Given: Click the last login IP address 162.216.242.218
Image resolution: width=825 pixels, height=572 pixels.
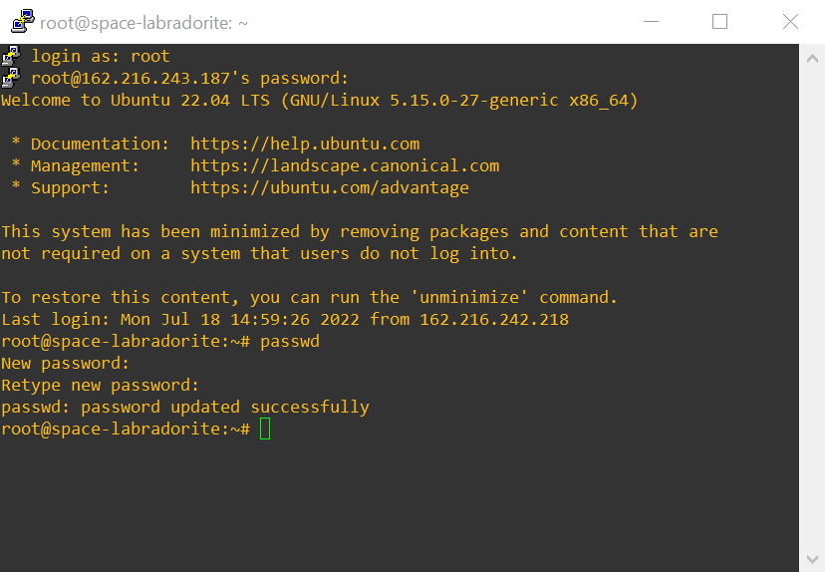Looking at the screenshot, I should [x=494, y=320].
